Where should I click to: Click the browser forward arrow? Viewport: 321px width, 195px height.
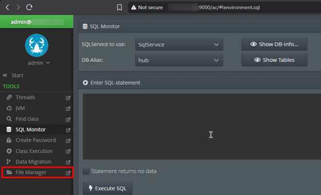tap(18, 8)
